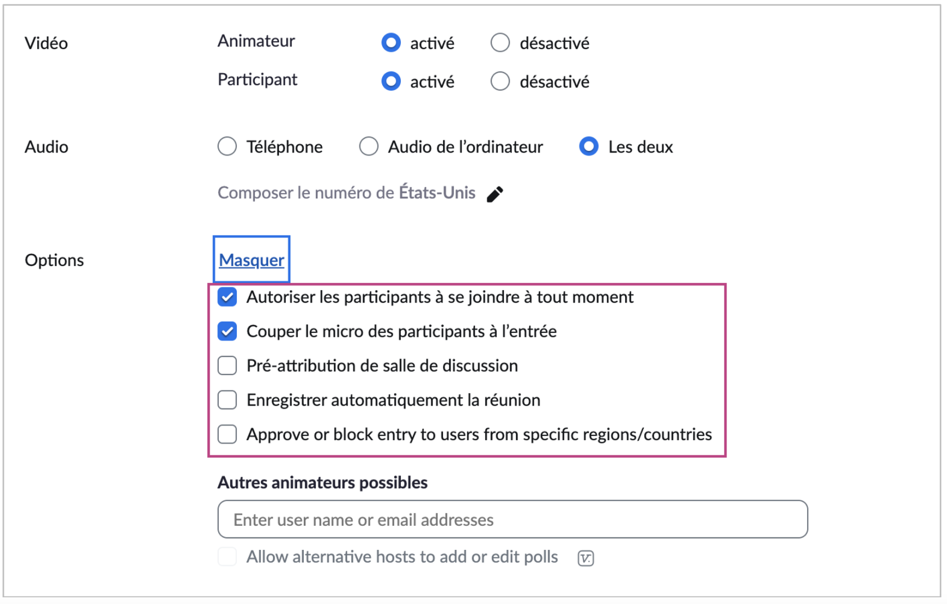Viewport: 947px width, 604px height.
Task: Select Animateur video activé radio button
Action: tap(391, 43)
